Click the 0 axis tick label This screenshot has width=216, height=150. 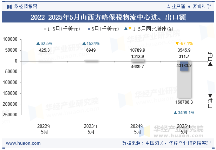16,61
